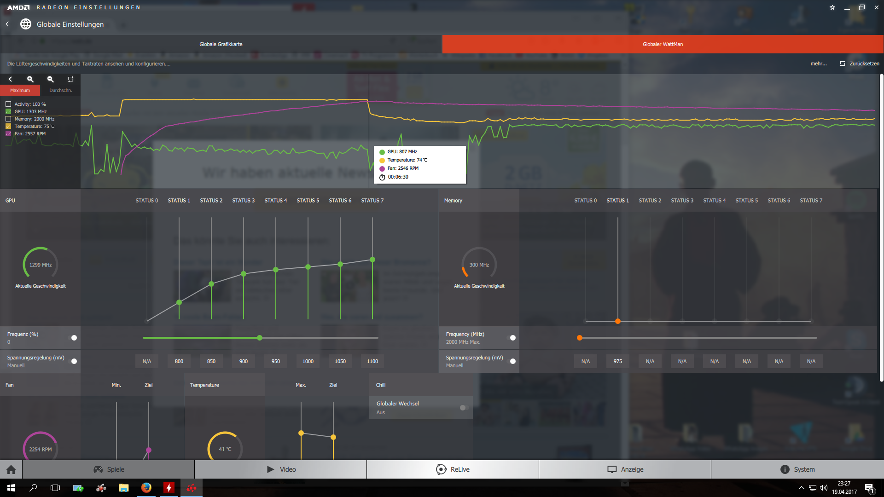Screen dimensions: 884x497
Task: Collapse the graph legend panel arrow
Action: click(10, 79)
